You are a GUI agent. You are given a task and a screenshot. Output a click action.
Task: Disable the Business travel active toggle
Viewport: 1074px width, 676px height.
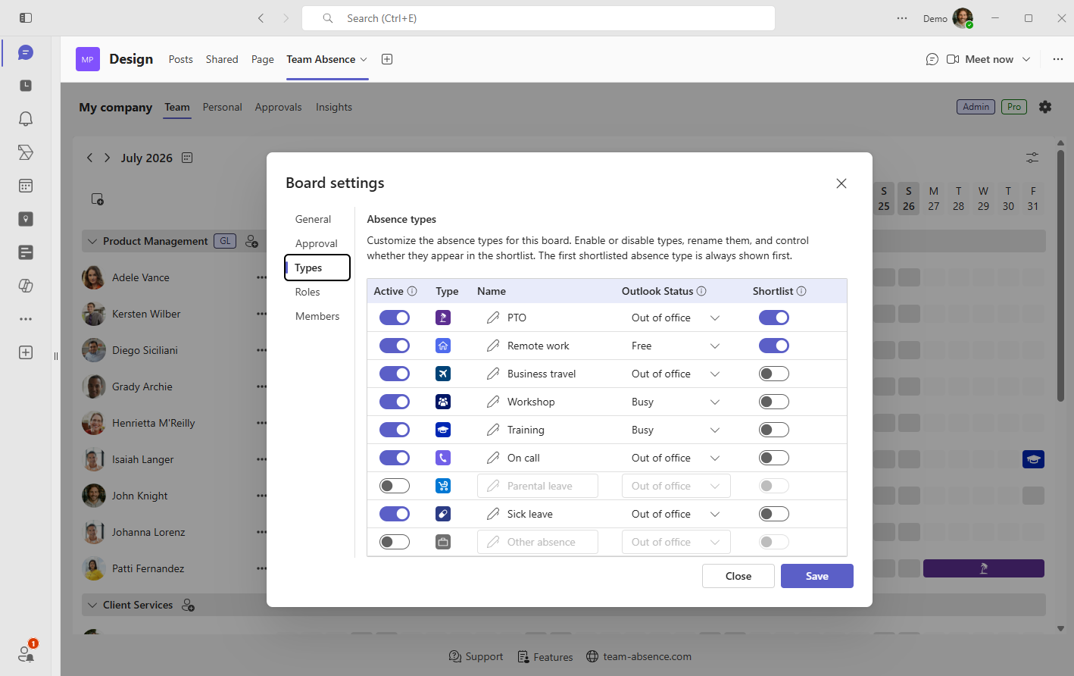click(x=395, y=374)
